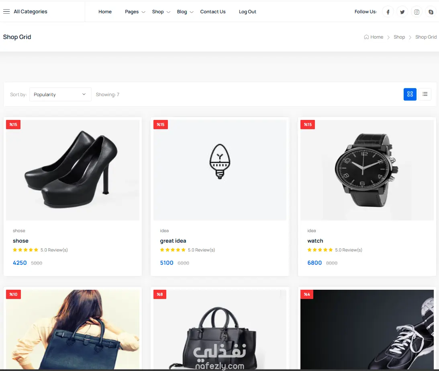
Task: Open the Facebook social icon
Action: (388, 12)
